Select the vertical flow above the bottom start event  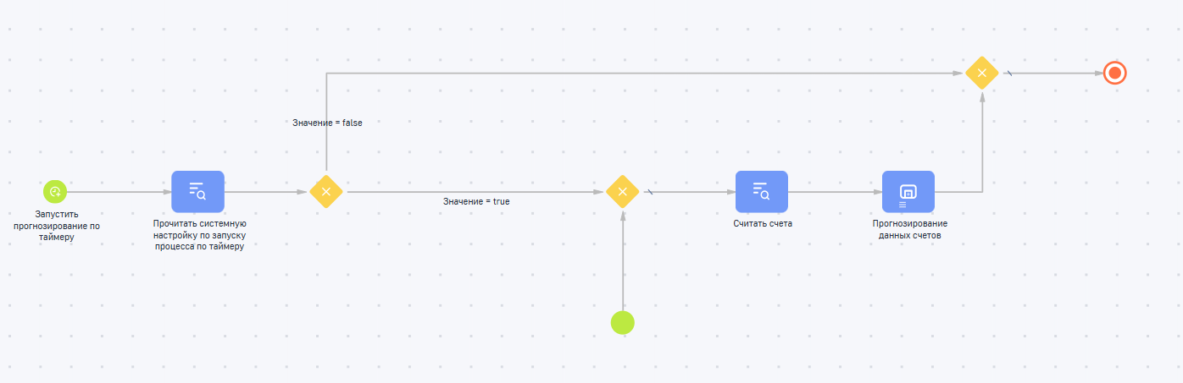(623, 262)
